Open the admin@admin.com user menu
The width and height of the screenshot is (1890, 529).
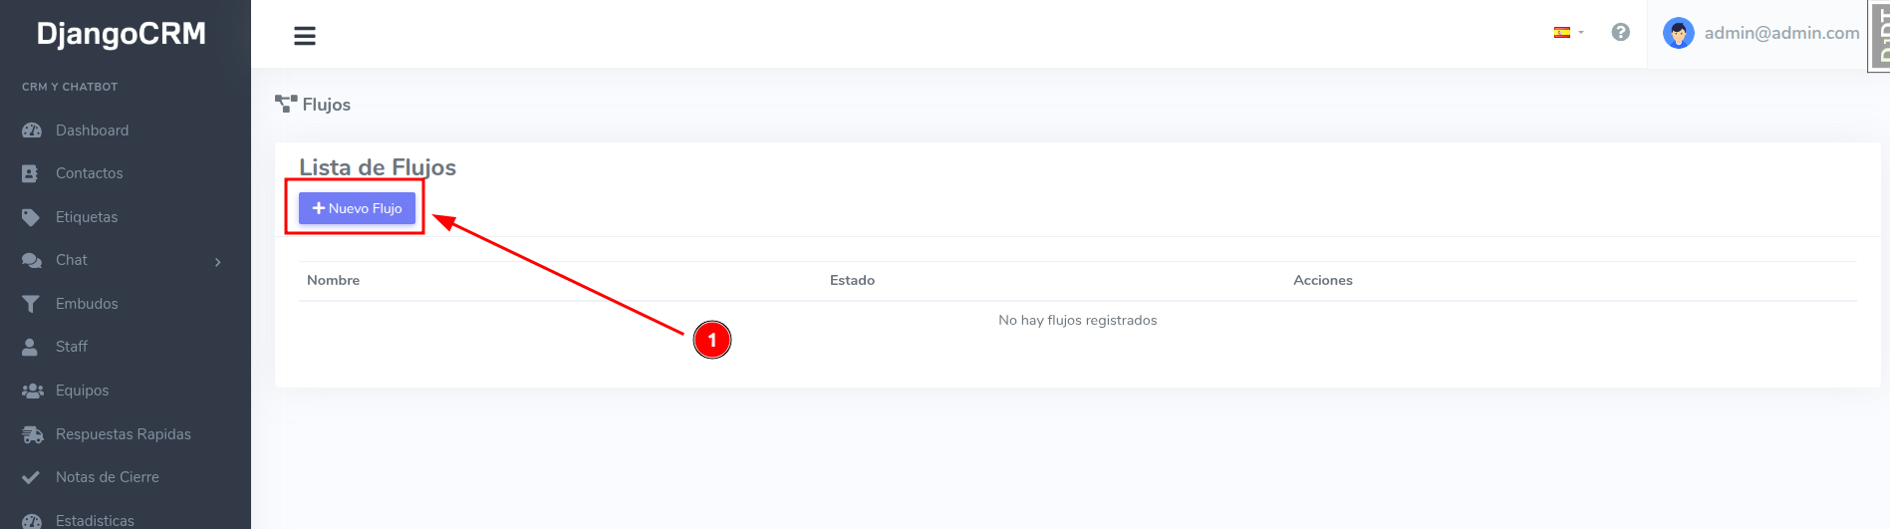(x=1781, y=33)
